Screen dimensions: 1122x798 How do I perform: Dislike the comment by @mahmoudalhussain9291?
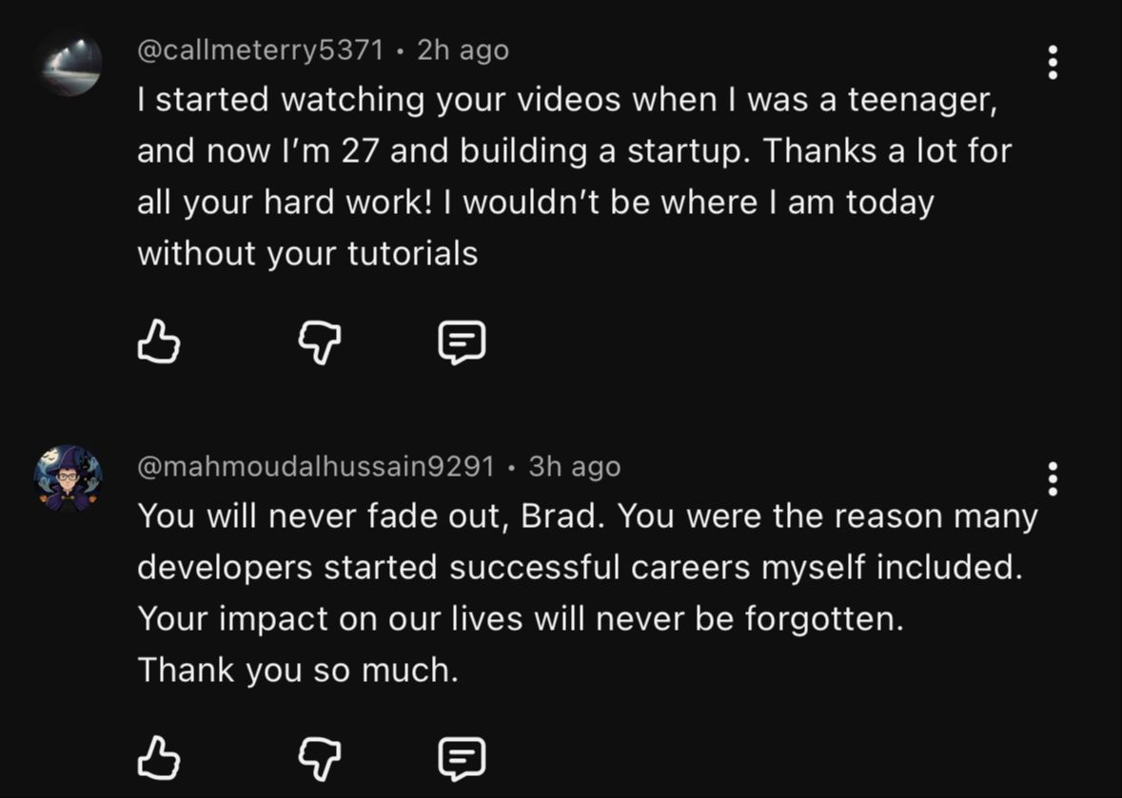[x=320, y=758]
